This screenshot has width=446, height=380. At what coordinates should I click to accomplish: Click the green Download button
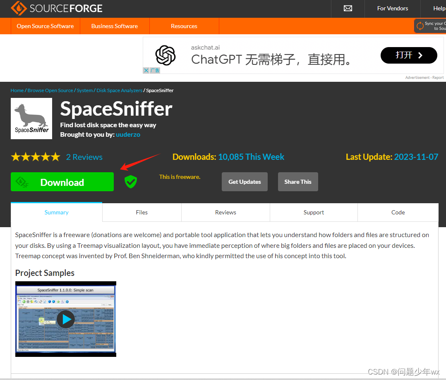point(62,182)
